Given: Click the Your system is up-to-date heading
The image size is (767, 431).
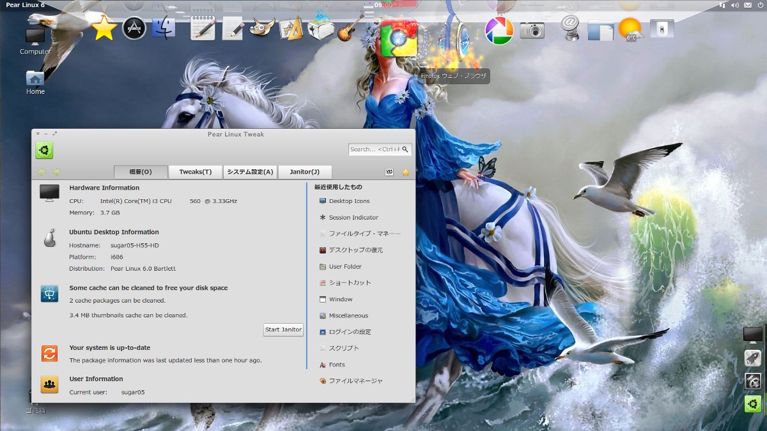Looking at the screenshot, I should tap(110, 348).
